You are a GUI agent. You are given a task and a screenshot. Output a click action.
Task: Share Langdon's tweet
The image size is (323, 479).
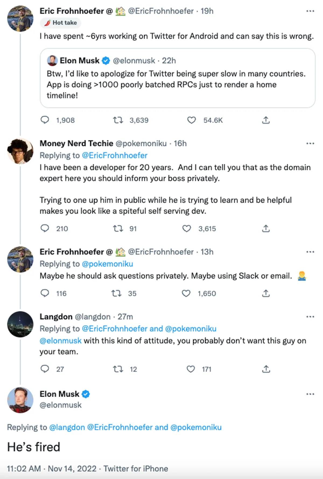point(266,369)
